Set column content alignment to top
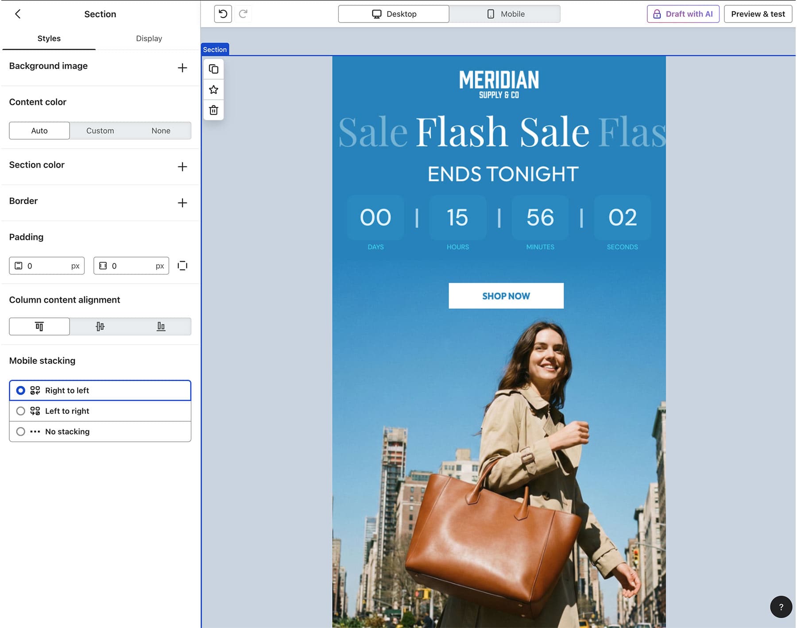 39,326
